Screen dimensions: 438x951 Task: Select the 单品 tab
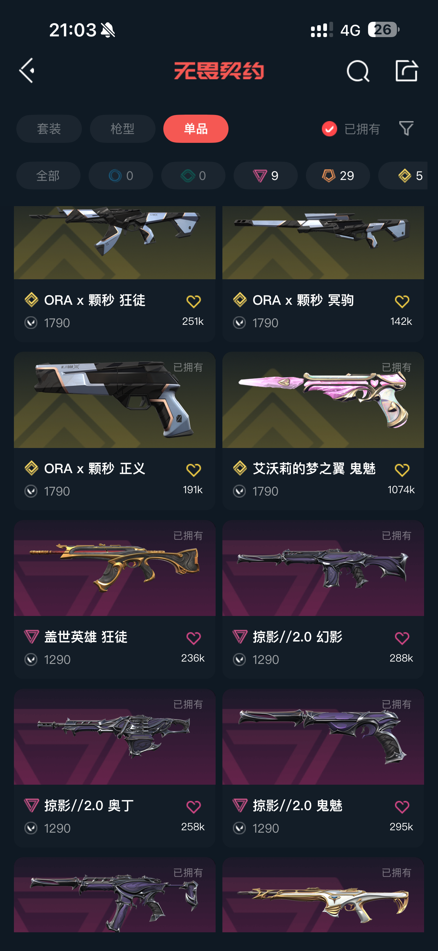pyautogui.click(x=196, y=129)
